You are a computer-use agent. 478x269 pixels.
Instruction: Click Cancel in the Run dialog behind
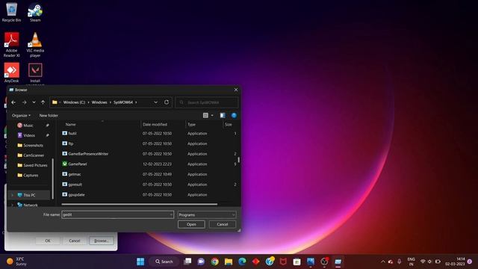coord(75,241)
